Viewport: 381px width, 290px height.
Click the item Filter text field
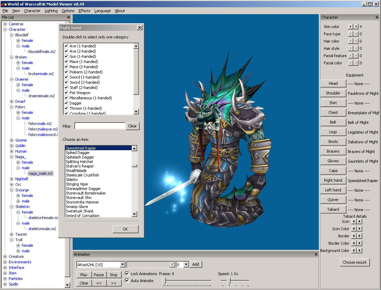pyautogui.click(x=100, y=126)
